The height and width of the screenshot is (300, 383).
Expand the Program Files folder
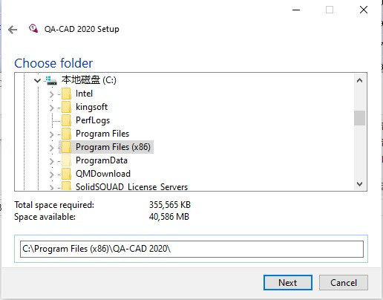point(51,134)
